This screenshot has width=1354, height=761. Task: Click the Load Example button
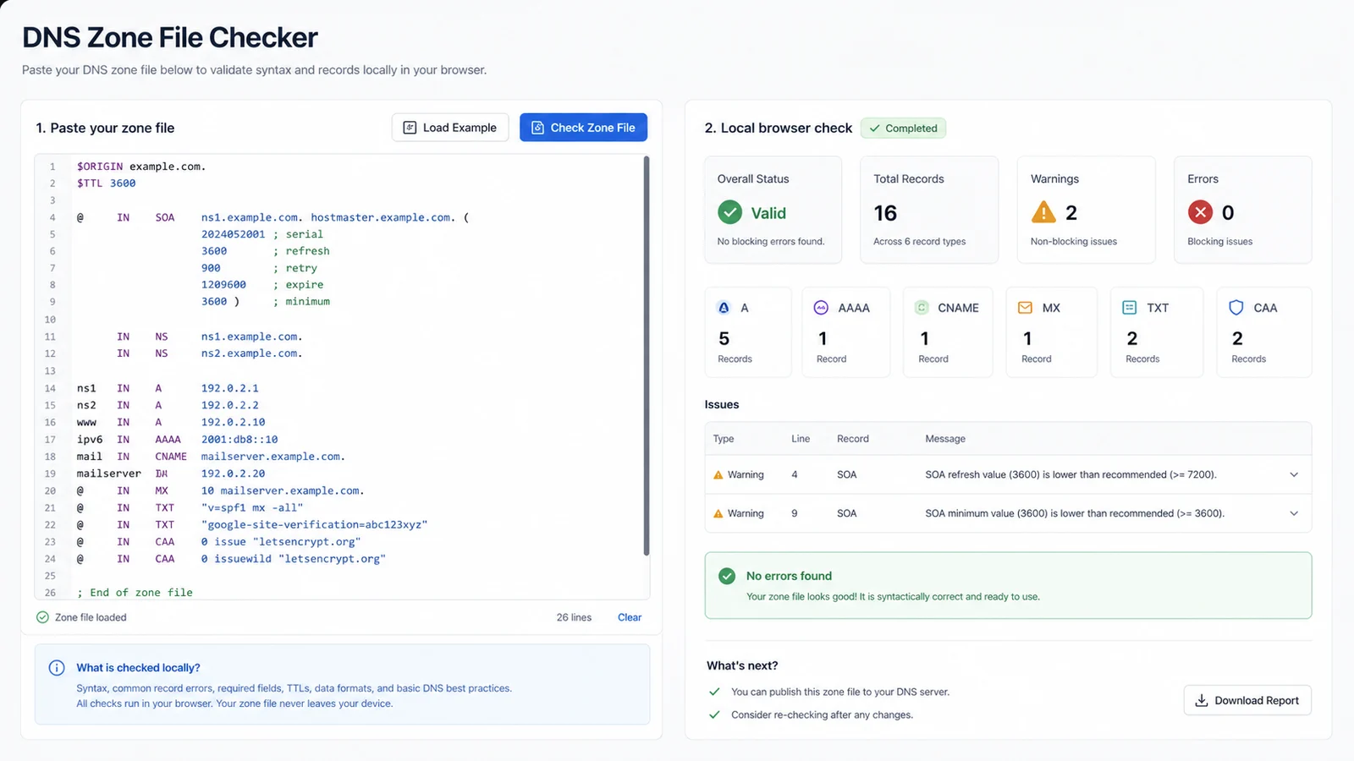(450, 128)
